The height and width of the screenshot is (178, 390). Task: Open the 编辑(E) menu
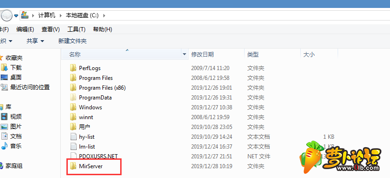coord(25,29)
